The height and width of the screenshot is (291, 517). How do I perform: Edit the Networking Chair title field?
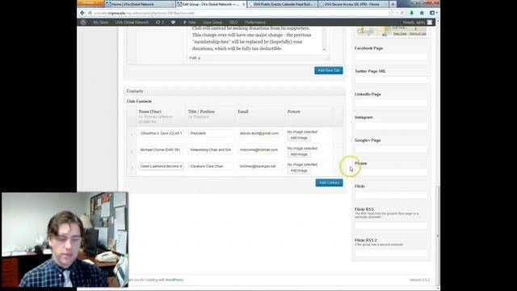coord(210,150)
